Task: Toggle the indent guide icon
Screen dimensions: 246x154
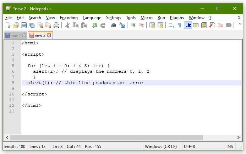Action: click(188, 26)
